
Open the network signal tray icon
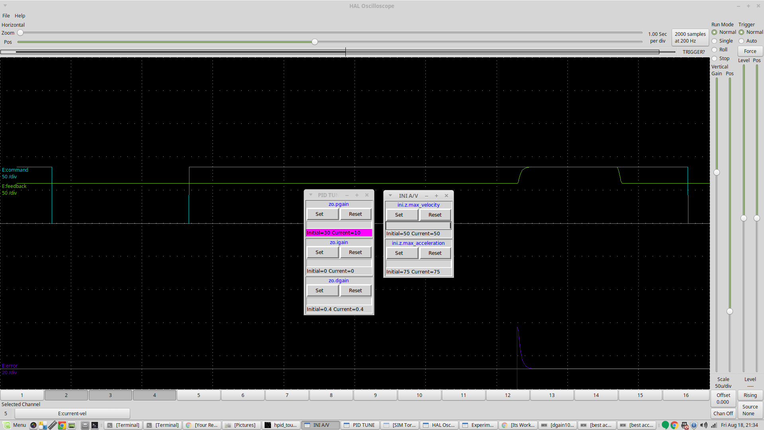click(x=713, y=425)
